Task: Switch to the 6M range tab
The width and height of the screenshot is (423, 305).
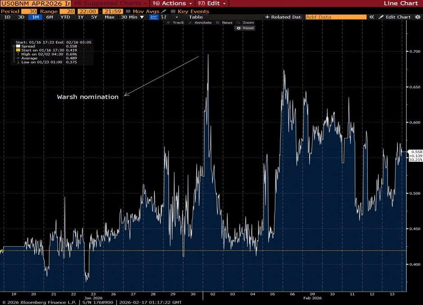Action: coord(49,17)
